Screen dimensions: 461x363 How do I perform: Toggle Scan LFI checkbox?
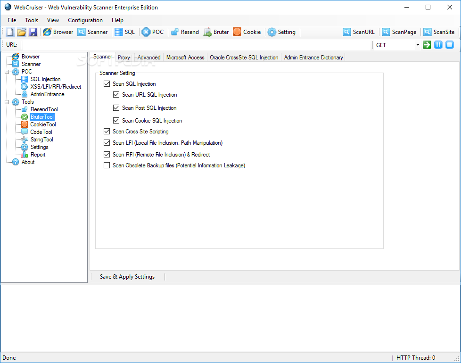[x=107, y=143]
